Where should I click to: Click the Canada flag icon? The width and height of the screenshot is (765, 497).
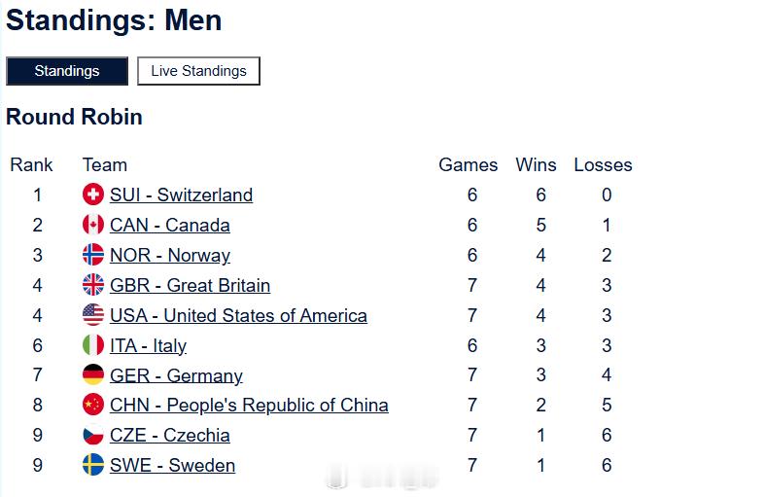point(93,225)
